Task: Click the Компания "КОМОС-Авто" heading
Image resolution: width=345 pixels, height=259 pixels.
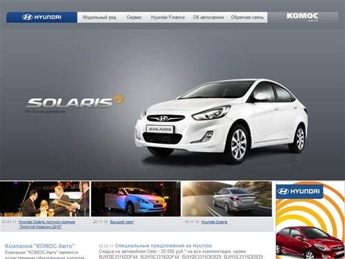Action: 40,246
